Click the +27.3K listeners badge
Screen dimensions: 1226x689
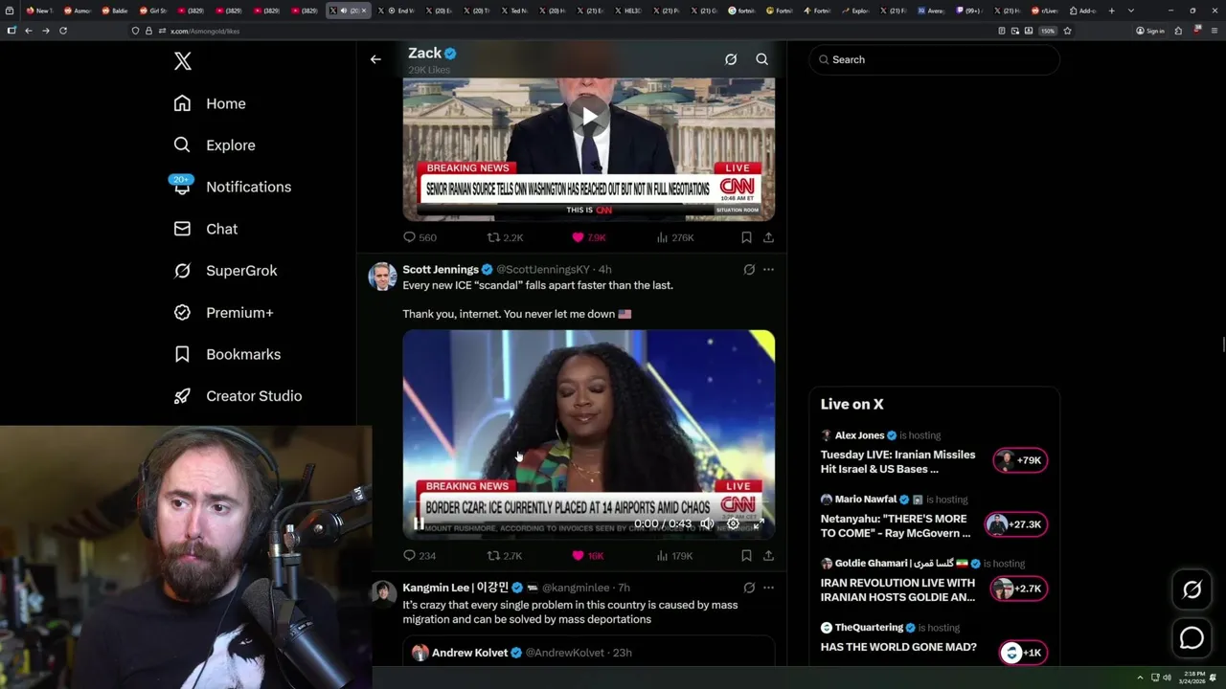pyautogui.click(x=1016, y=524)
